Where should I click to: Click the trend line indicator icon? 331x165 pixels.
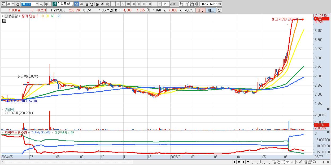click(292, 162)
